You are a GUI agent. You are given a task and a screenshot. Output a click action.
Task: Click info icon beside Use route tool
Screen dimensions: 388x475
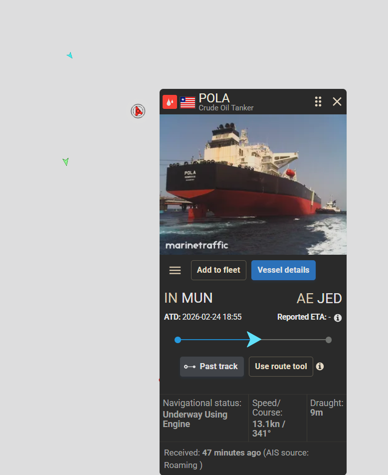320,367
